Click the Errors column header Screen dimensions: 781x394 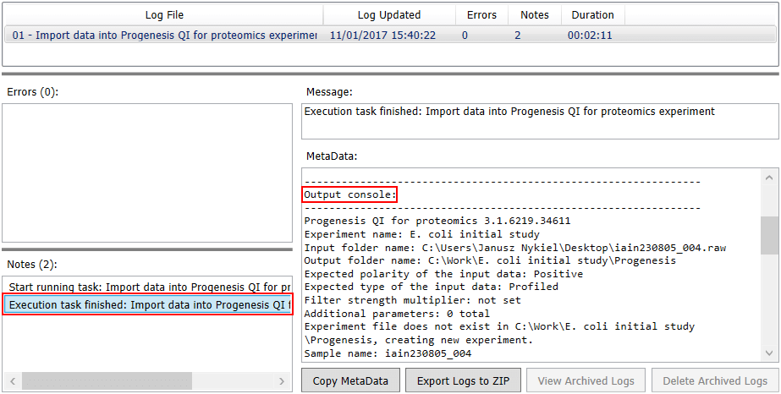pyautogui.click(x=481, y=15)
